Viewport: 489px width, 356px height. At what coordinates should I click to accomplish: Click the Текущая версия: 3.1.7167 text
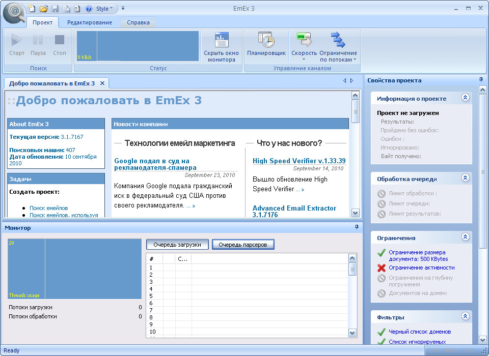[x=46, y=137]
